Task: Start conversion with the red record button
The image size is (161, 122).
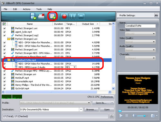Action: [64, 16]
